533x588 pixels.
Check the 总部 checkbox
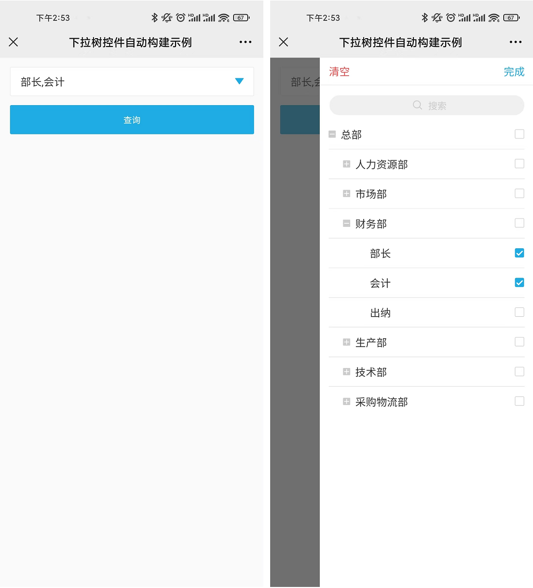pos(519,134)
